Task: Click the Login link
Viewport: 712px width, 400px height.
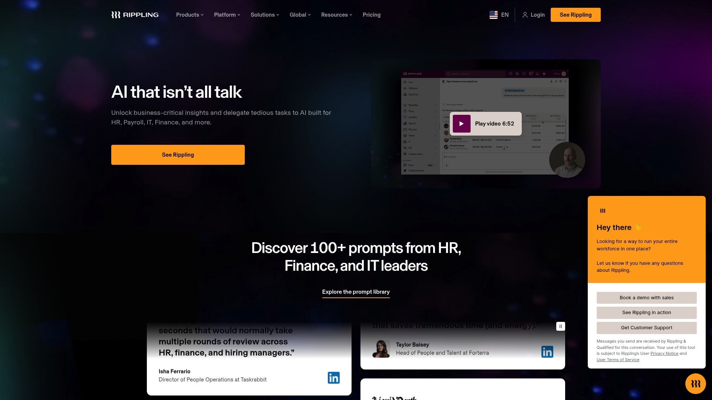Action: pos(534,15)
